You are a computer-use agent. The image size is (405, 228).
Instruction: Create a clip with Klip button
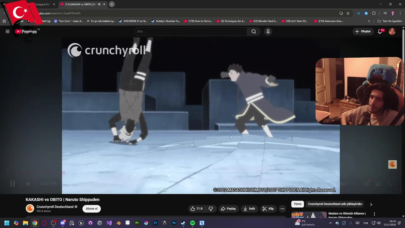[x=268, y=209]
